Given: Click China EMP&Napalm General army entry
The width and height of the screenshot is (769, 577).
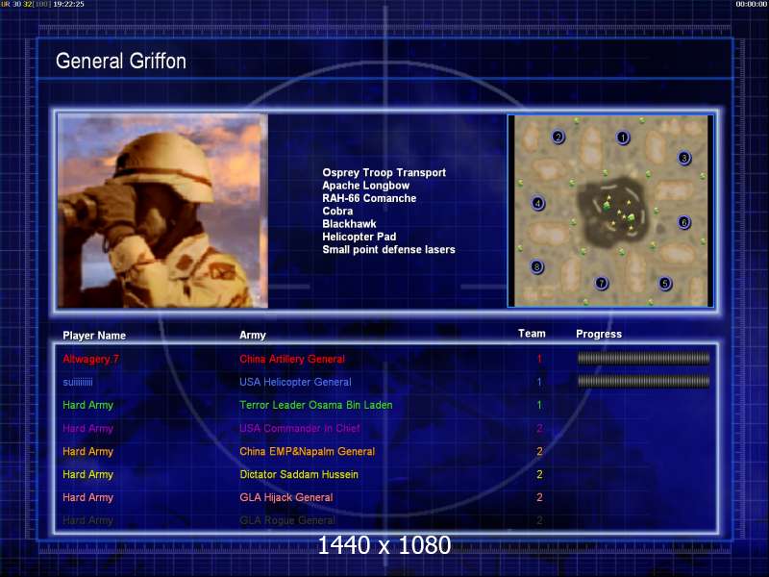Looking at the screenshot, I should (307, 451).
